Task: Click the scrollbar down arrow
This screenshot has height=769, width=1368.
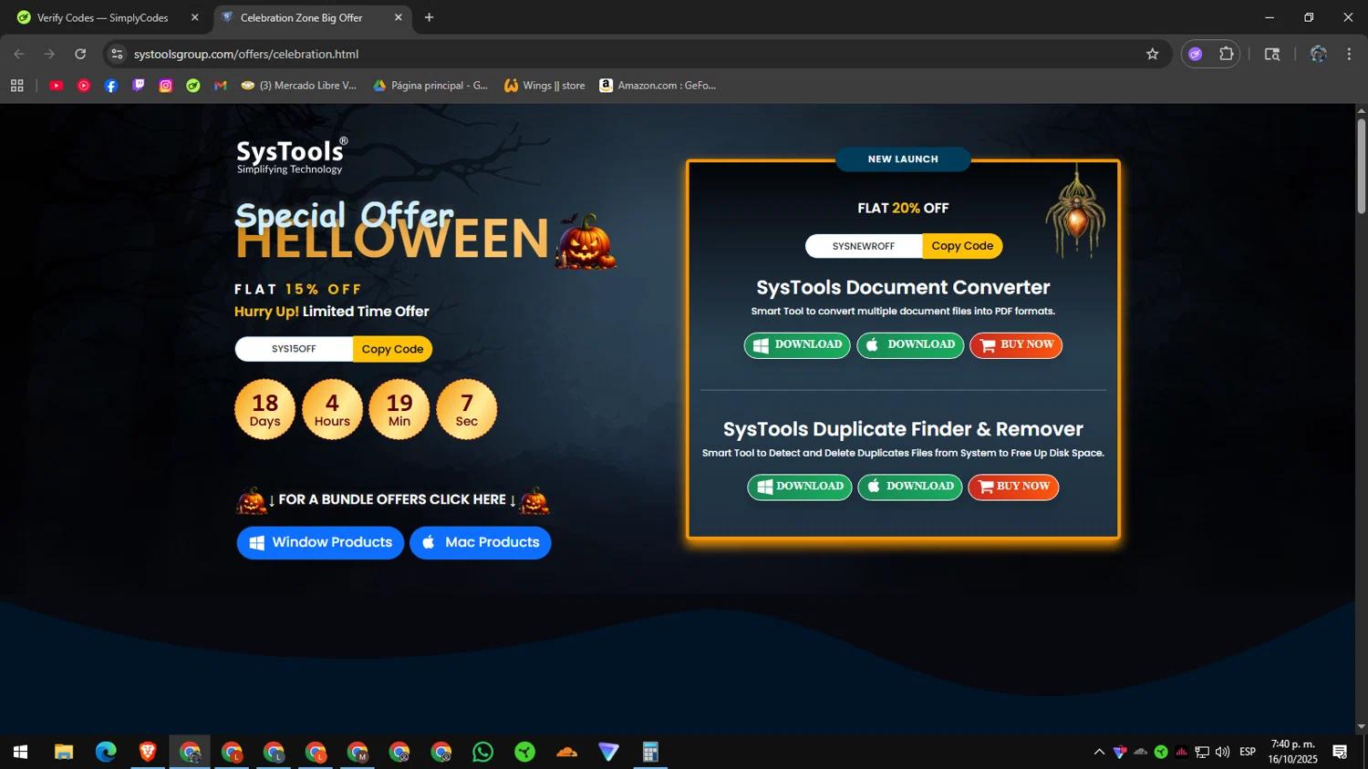Action: [x=1361, y=727]
